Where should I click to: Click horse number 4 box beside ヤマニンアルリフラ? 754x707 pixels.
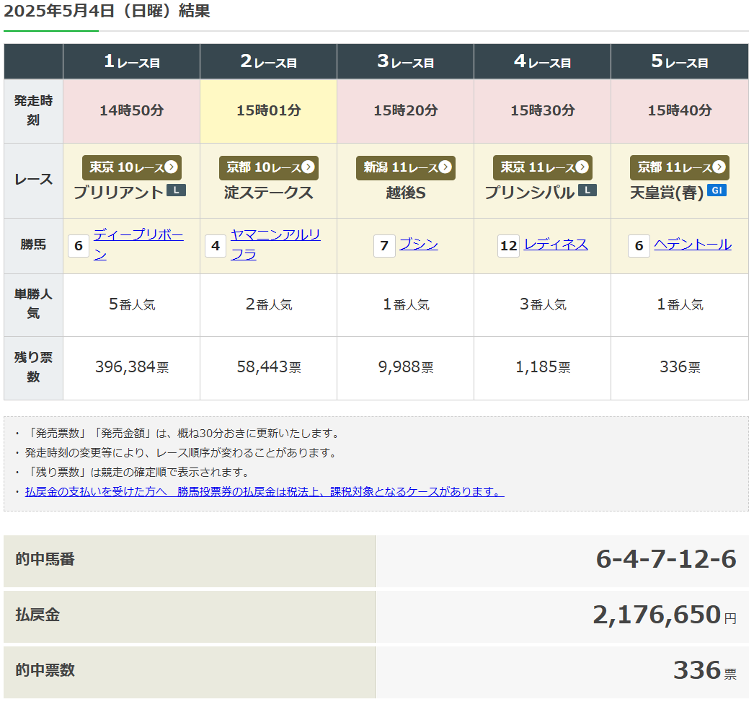pyautogui.click(x=216, y=246)
